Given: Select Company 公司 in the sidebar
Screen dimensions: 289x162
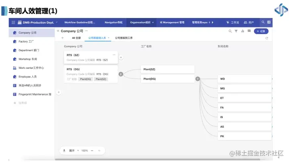Looking at the screenshot, I should click(32, 33).
